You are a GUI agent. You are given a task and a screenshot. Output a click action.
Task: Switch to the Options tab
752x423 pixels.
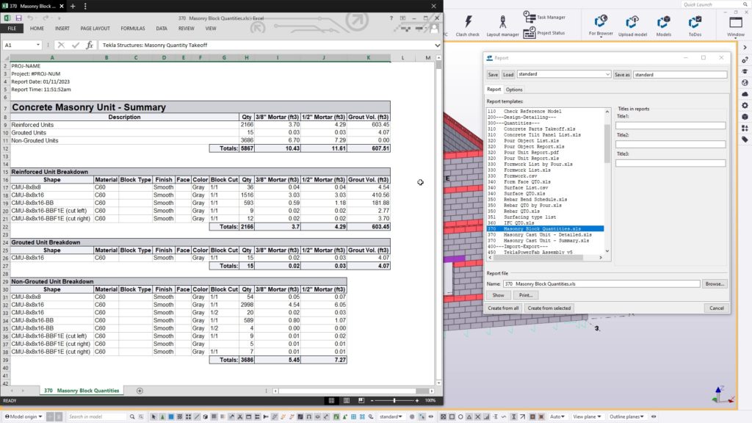(514, 90)
